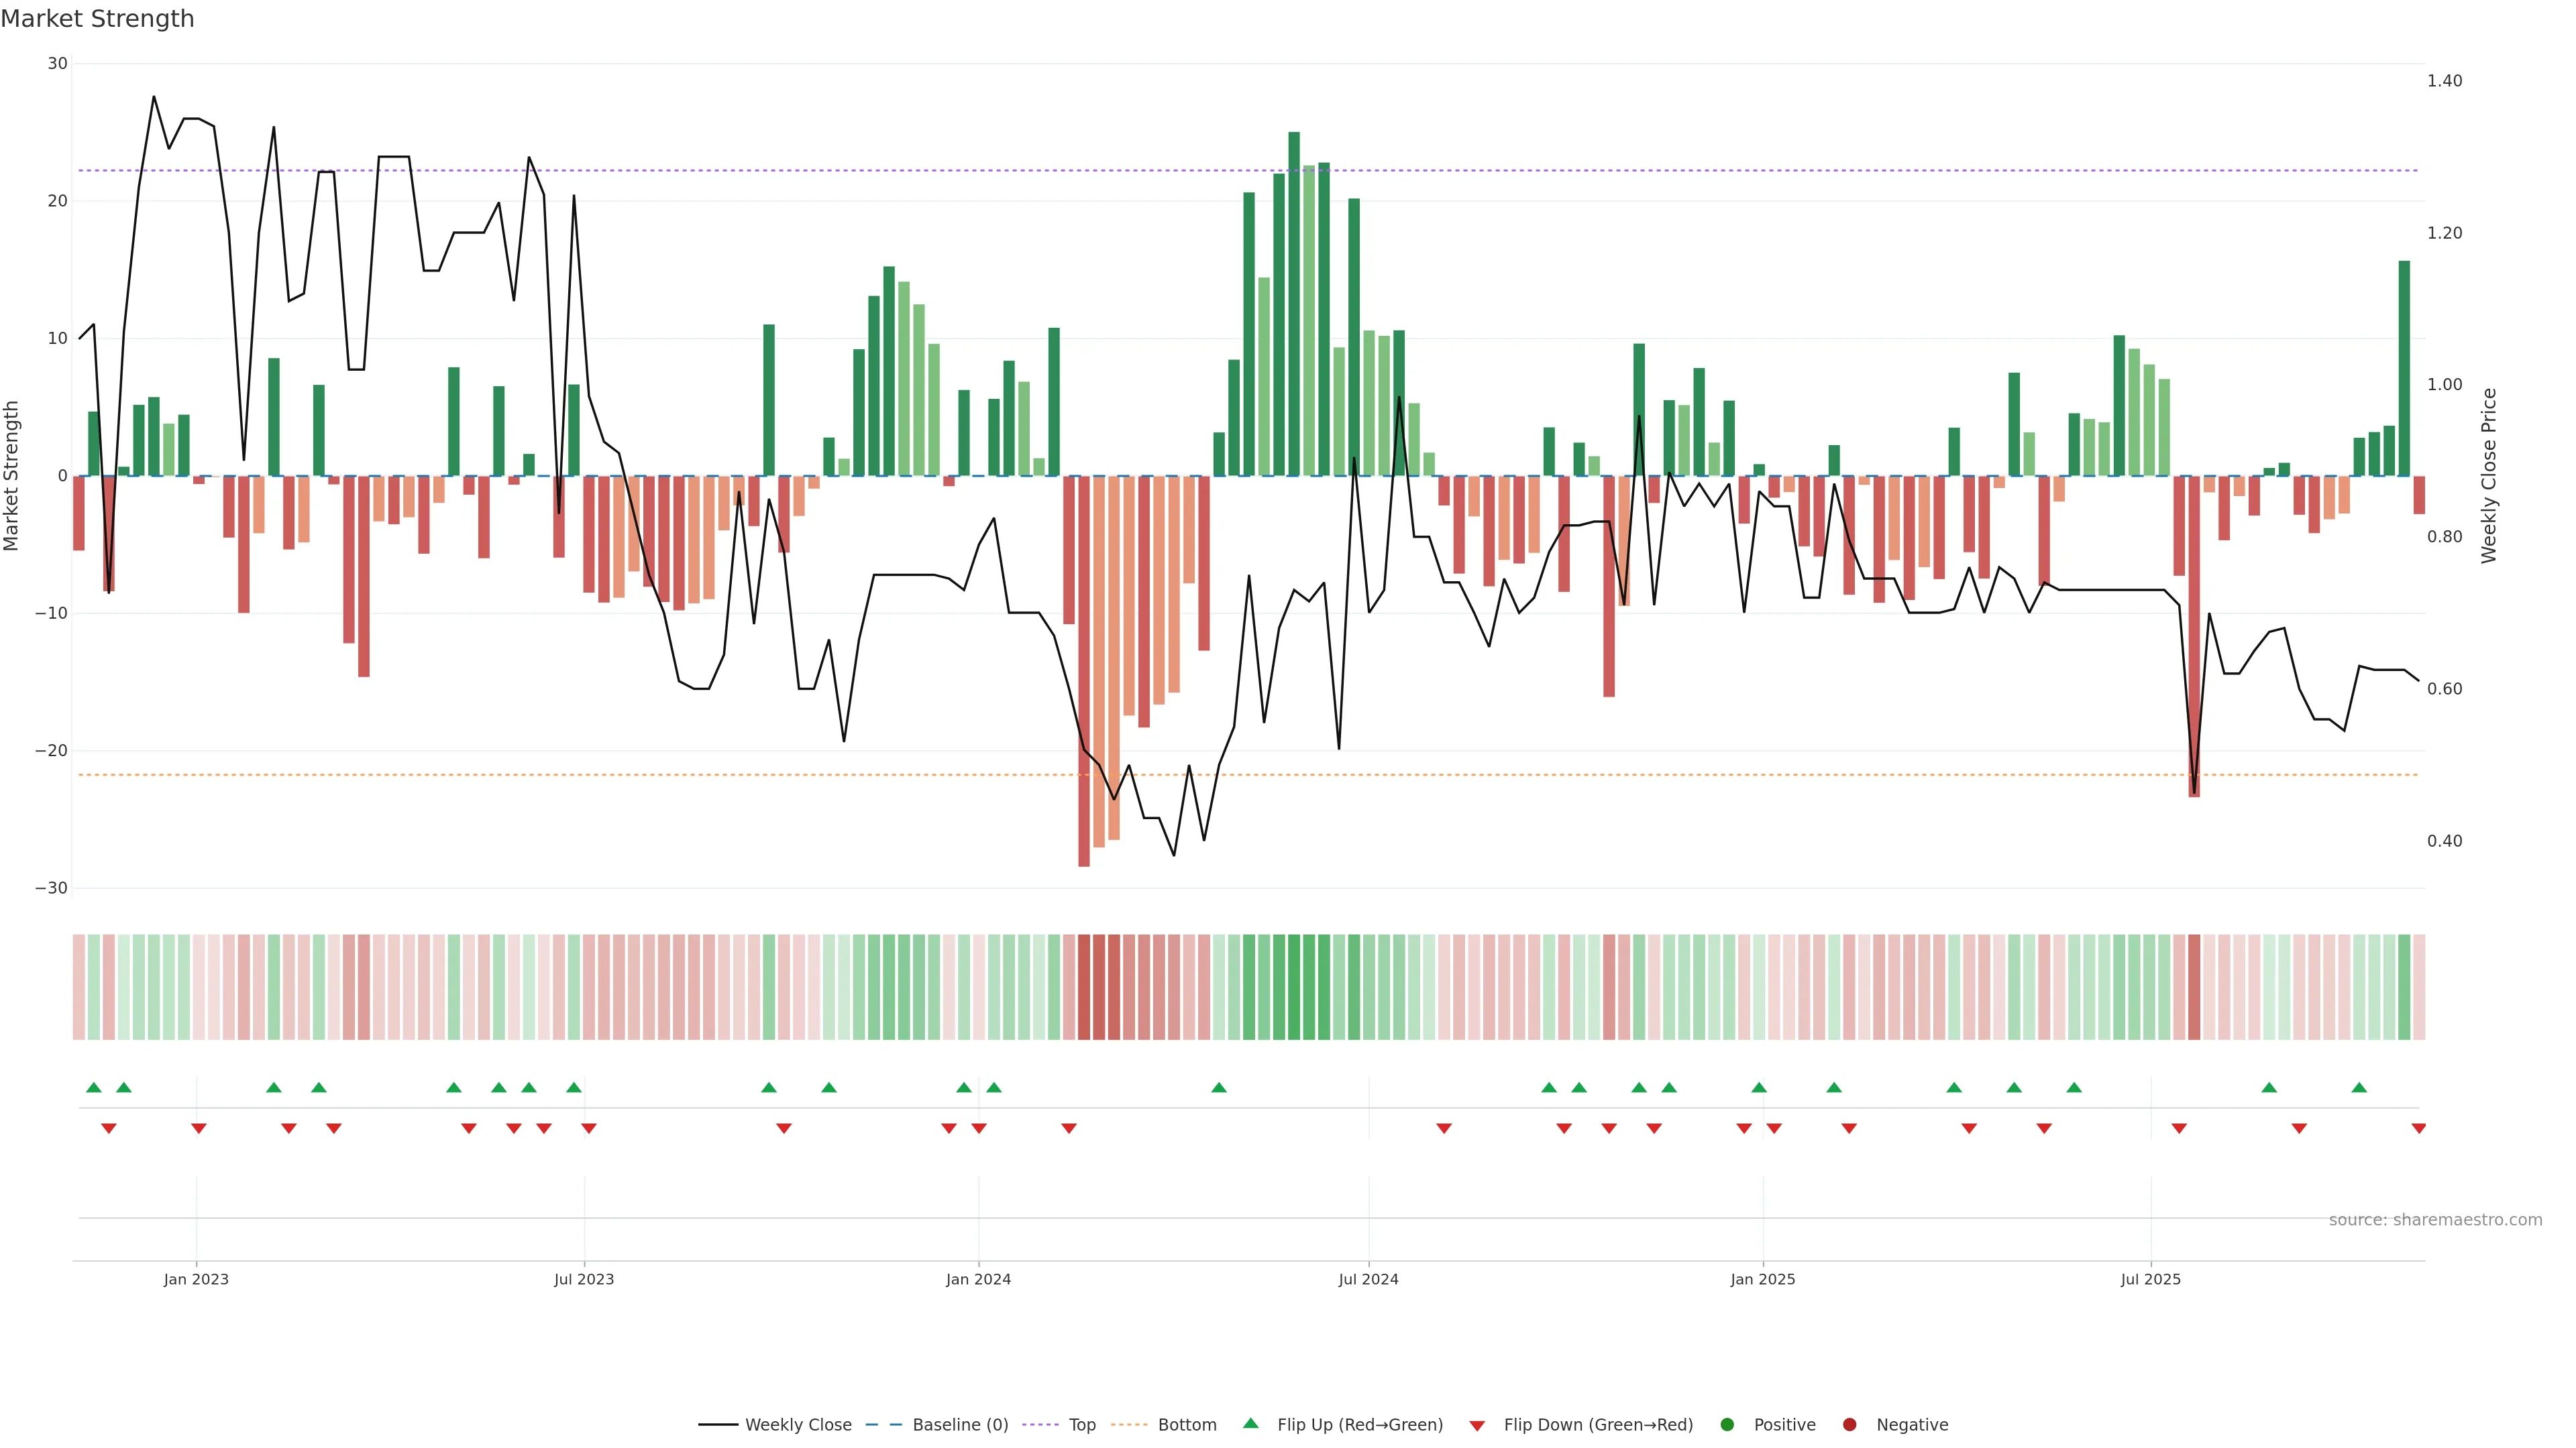Click the rightmost red flip-down triangle marker

(x=2418, y=1128)
